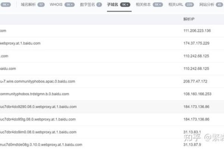Select the 数字签名 tab

[87, 4]
